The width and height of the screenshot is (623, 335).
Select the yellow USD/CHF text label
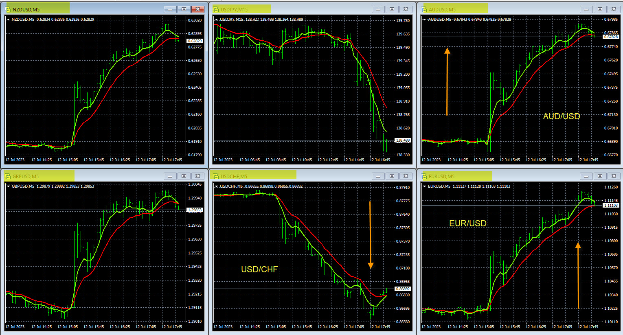click(x=259, y=269)
